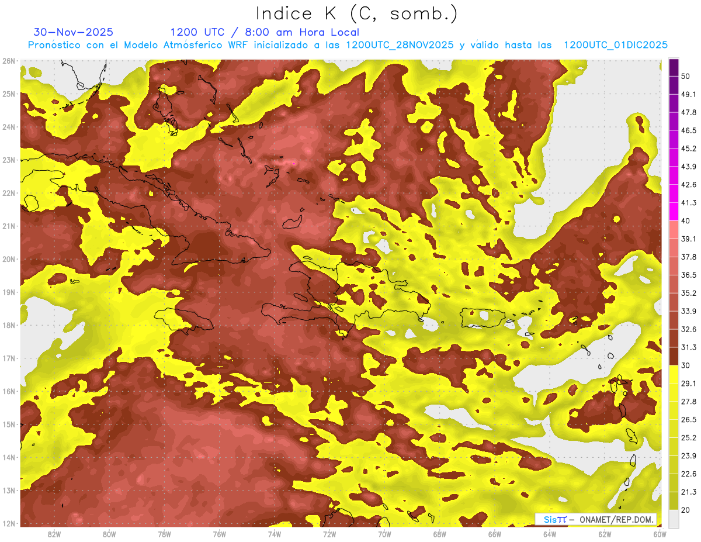Click the colorbar value '45.2'

point(689,149)
